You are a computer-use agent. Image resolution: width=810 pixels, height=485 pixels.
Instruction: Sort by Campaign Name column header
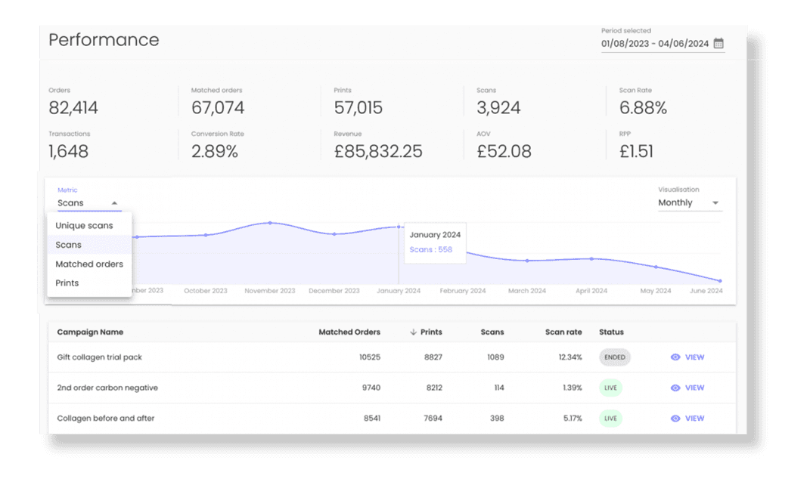coord(90,332)
